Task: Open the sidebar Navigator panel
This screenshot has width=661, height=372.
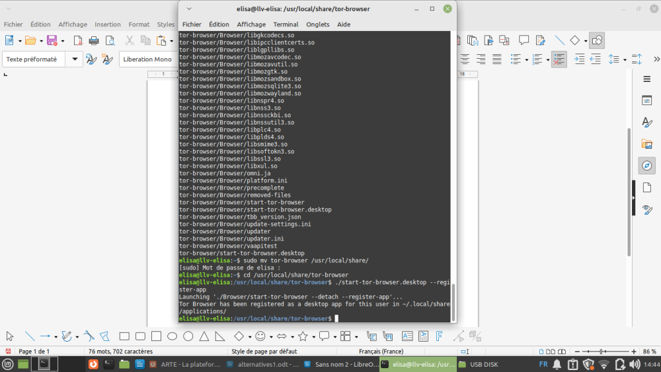Action: 647,165
